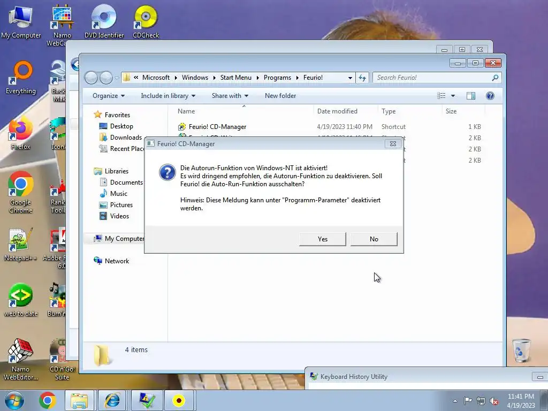Image resolution: width=548 pixels, height=411 pixels.
Task: Click the Windows Start button
Action: point(14,400)
